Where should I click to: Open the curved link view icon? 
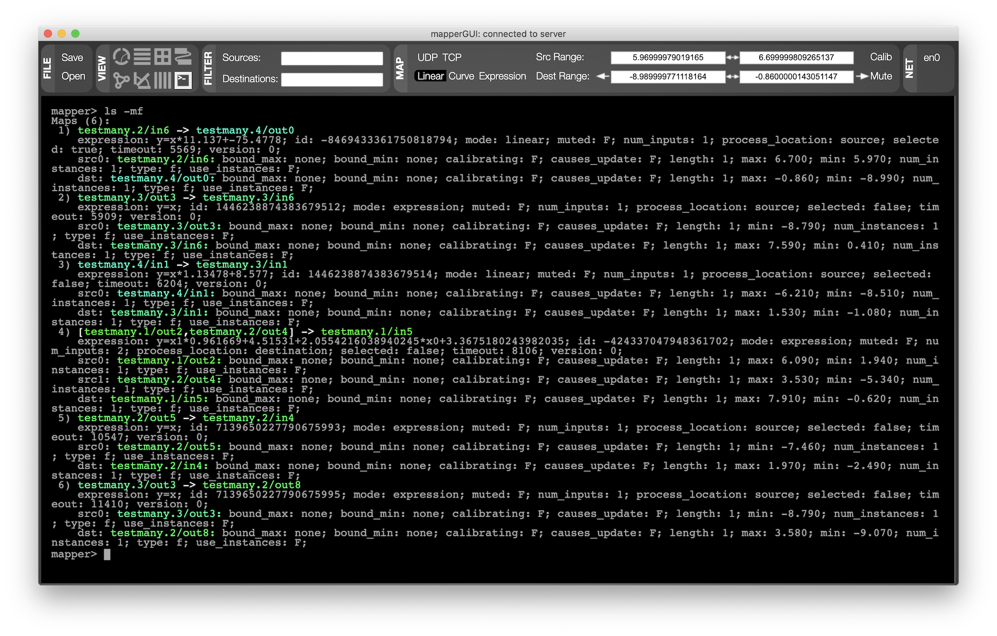[x=183, y=57]
